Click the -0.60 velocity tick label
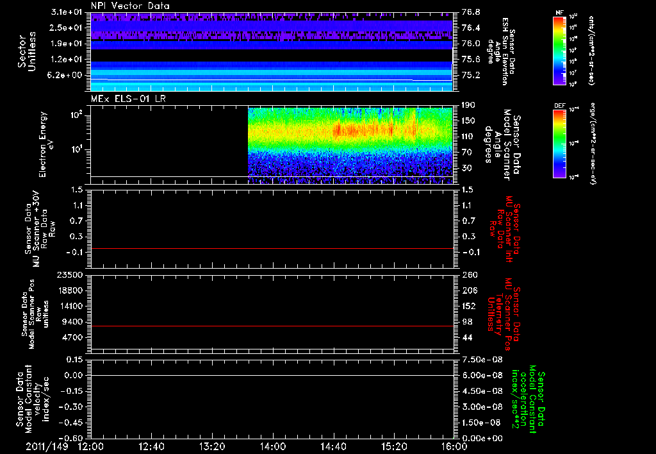Viewport: 656px width, 454px height. (x=70, y=439)
